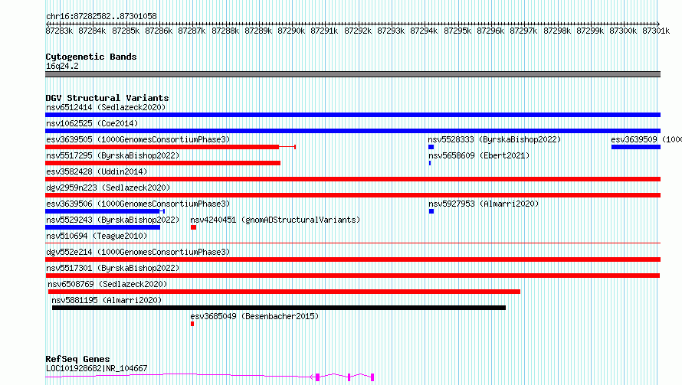
Task: Click the small red esv3685049 variant block
Action: pos(192,324)
